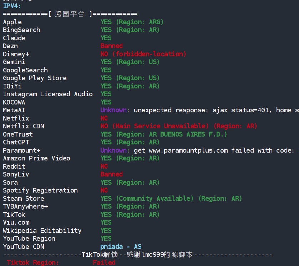299x266 pixels.
Task: Click the Gemini service label
Action: tap(14, 62)
